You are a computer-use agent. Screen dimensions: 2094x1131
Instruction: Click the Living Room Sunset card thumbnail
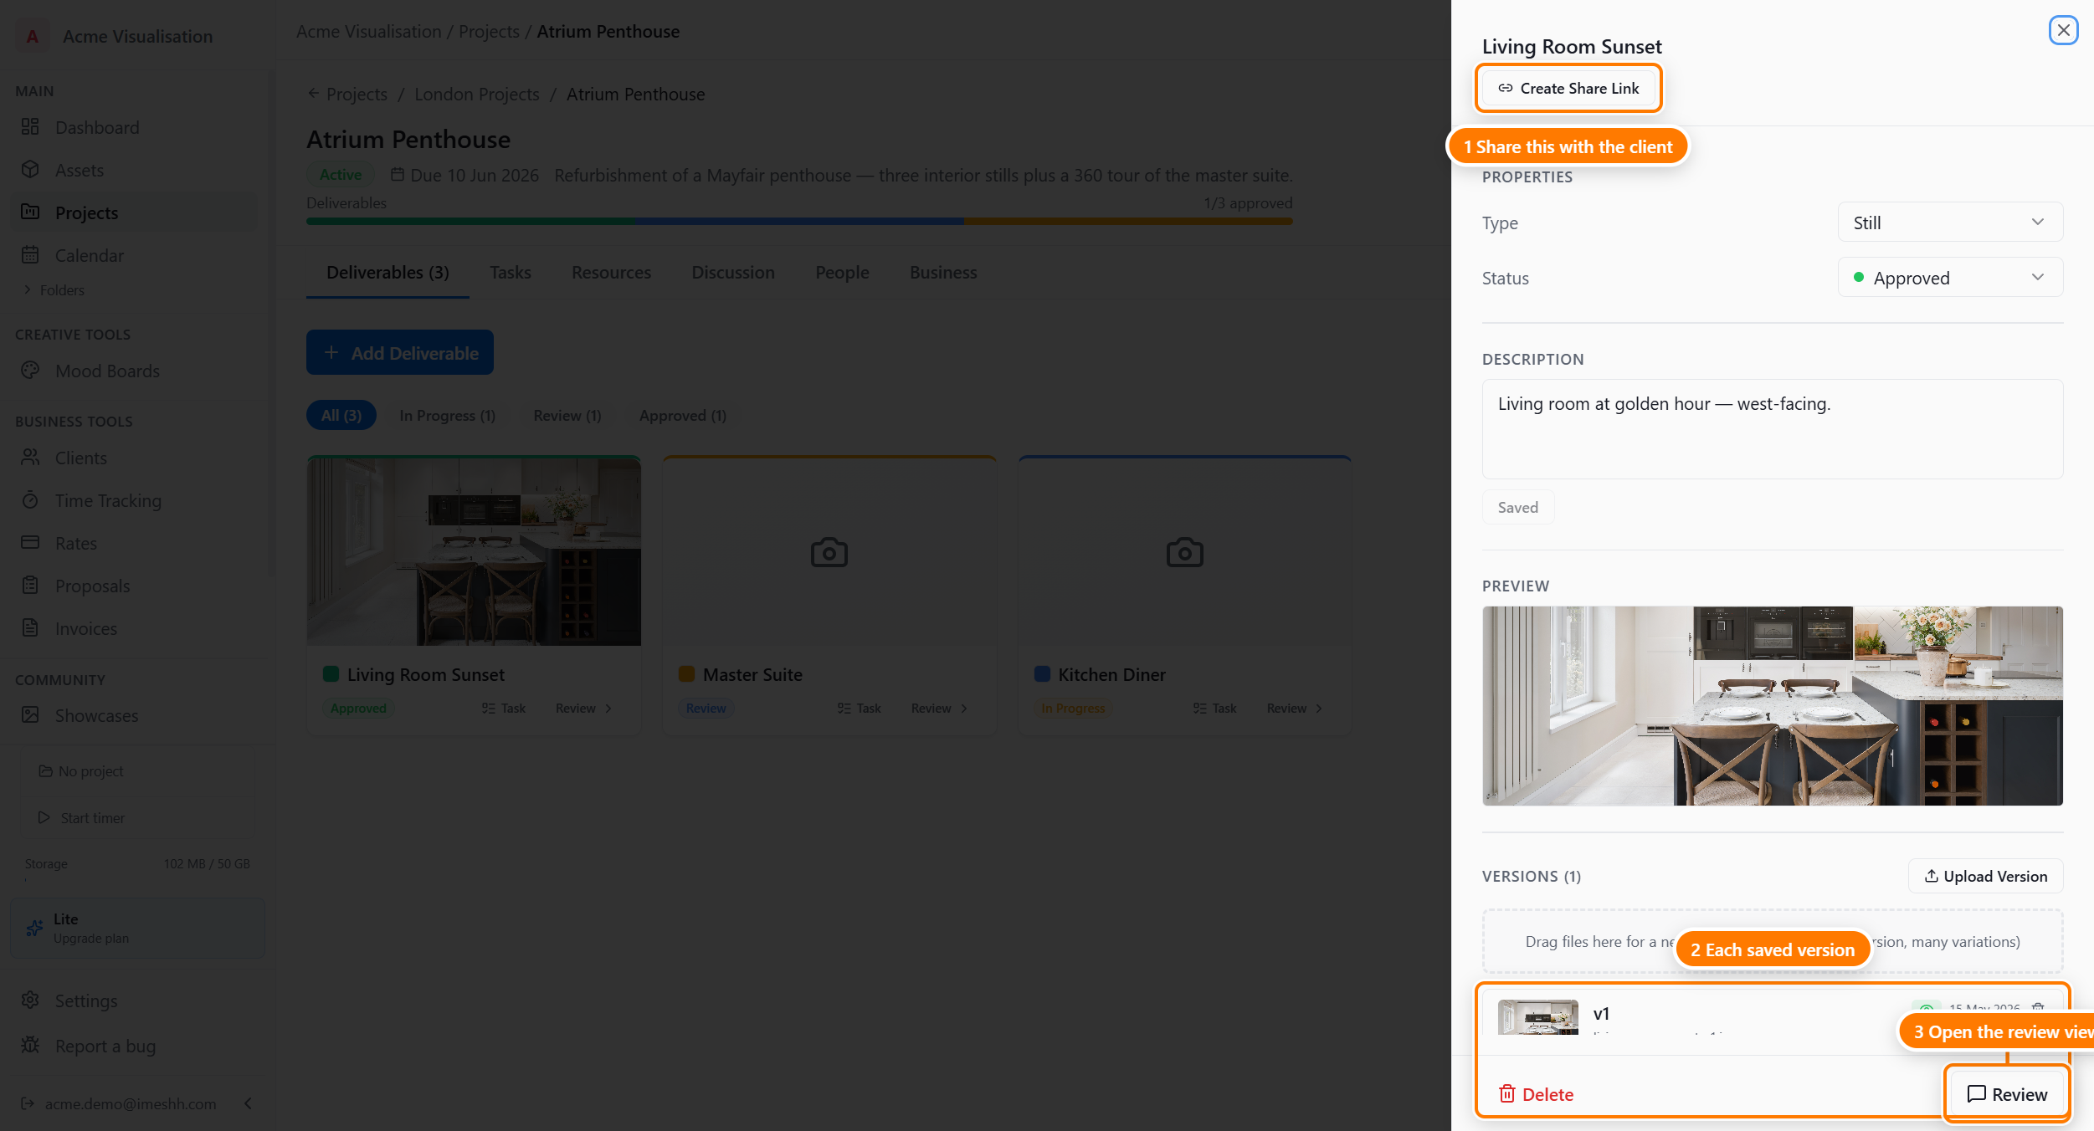click(474, 551)
